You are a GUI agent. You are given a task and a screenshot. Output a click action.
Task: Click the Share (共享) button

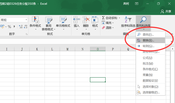(x=166, y=11)
